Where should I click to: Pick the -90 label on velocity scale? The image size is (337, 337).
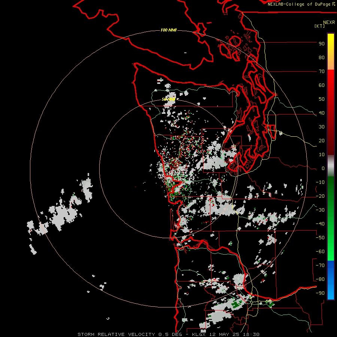coord(320,293)
